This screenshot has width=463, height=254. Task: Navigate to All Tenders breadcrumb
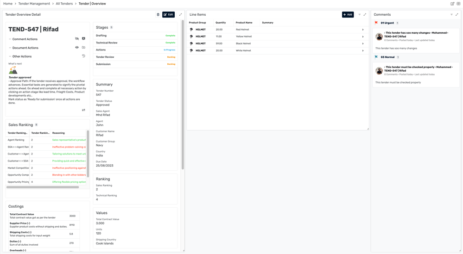tap(64, 4)
